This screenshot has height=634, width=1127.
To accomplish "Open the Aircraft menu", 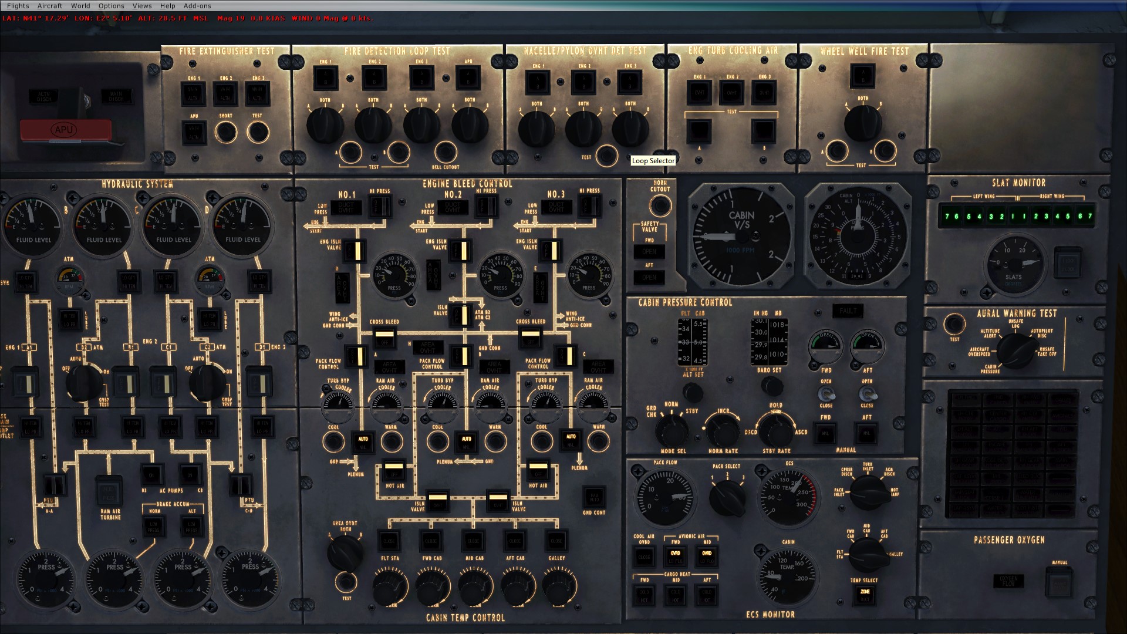I will [x=50, y=6].
